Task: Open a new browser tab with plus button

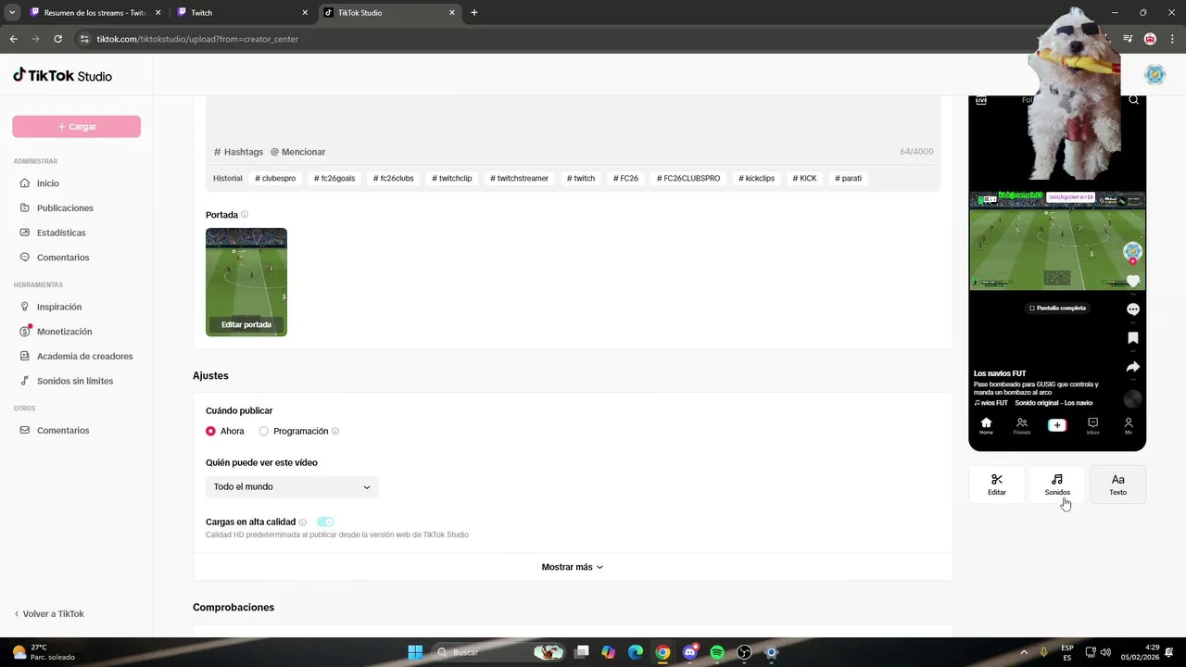Action: tap(474, 13)
